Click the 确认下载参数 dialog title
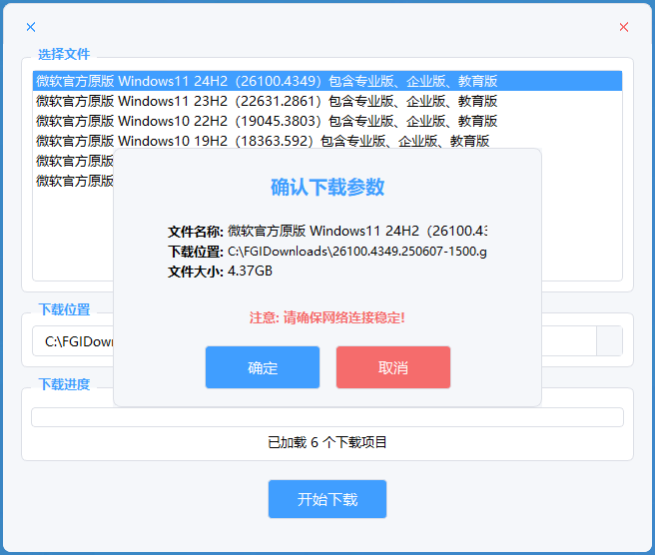The image size is (655, 555). pos(327,188)
